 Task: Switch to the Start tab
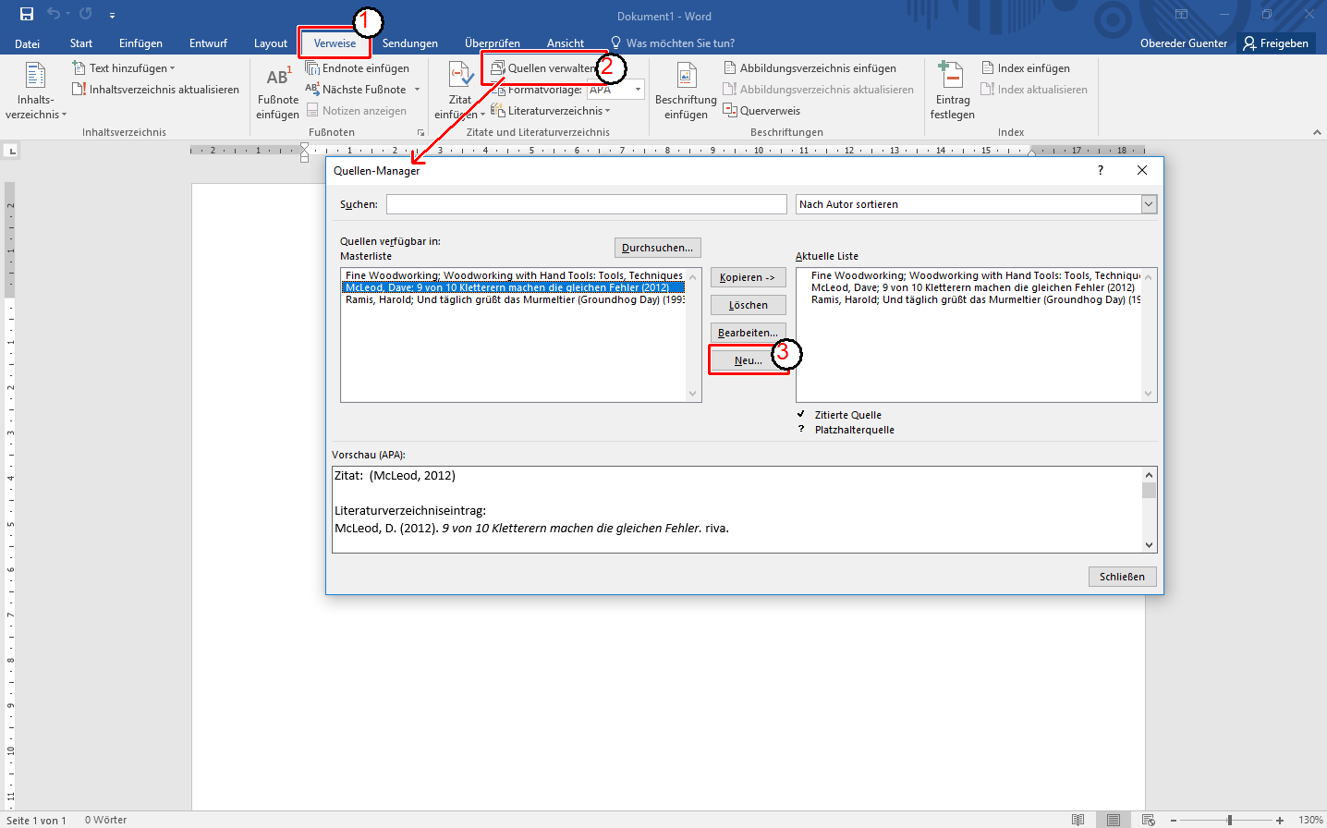pos(81,43)
